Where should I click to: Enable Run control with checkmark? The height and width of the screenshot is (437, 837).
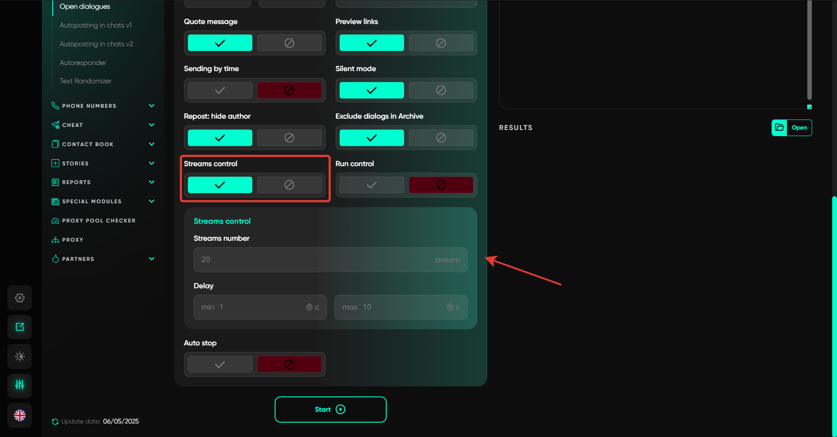coord(371,185)
